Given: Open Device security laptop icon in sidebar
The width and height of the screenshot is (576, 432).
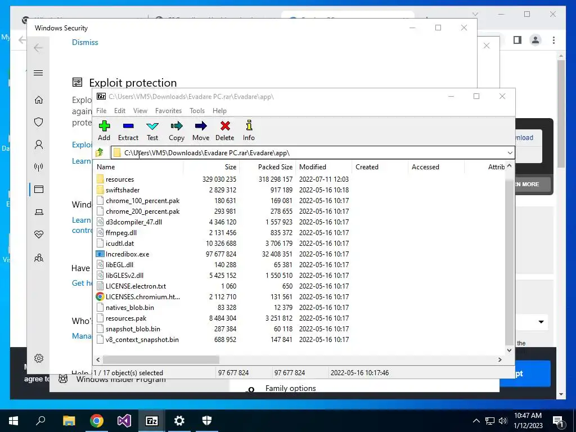Looking at the screenshot, I should [x=39, y=212].
